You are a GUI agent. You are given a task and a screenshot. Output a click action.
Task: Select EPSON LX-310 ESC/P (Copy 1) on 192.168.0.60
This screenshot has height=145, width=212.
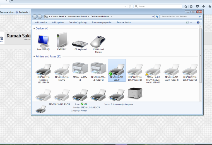[x=153, y=74]
